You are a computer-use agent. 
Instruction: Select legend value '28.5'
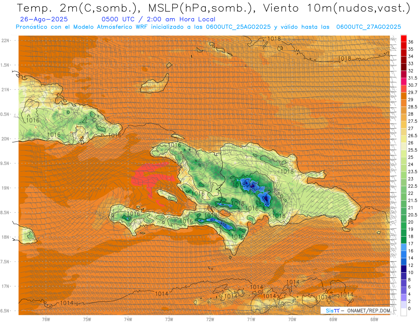point(413,107)
